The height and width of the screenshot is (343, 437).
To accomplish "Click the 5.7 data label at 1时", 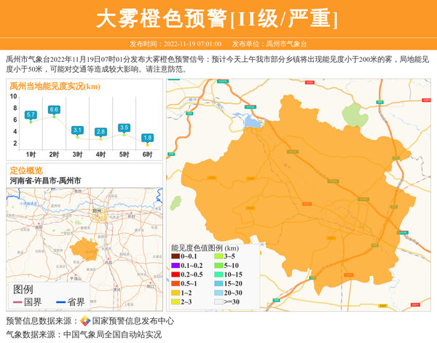I will click(x=31, y=115).
